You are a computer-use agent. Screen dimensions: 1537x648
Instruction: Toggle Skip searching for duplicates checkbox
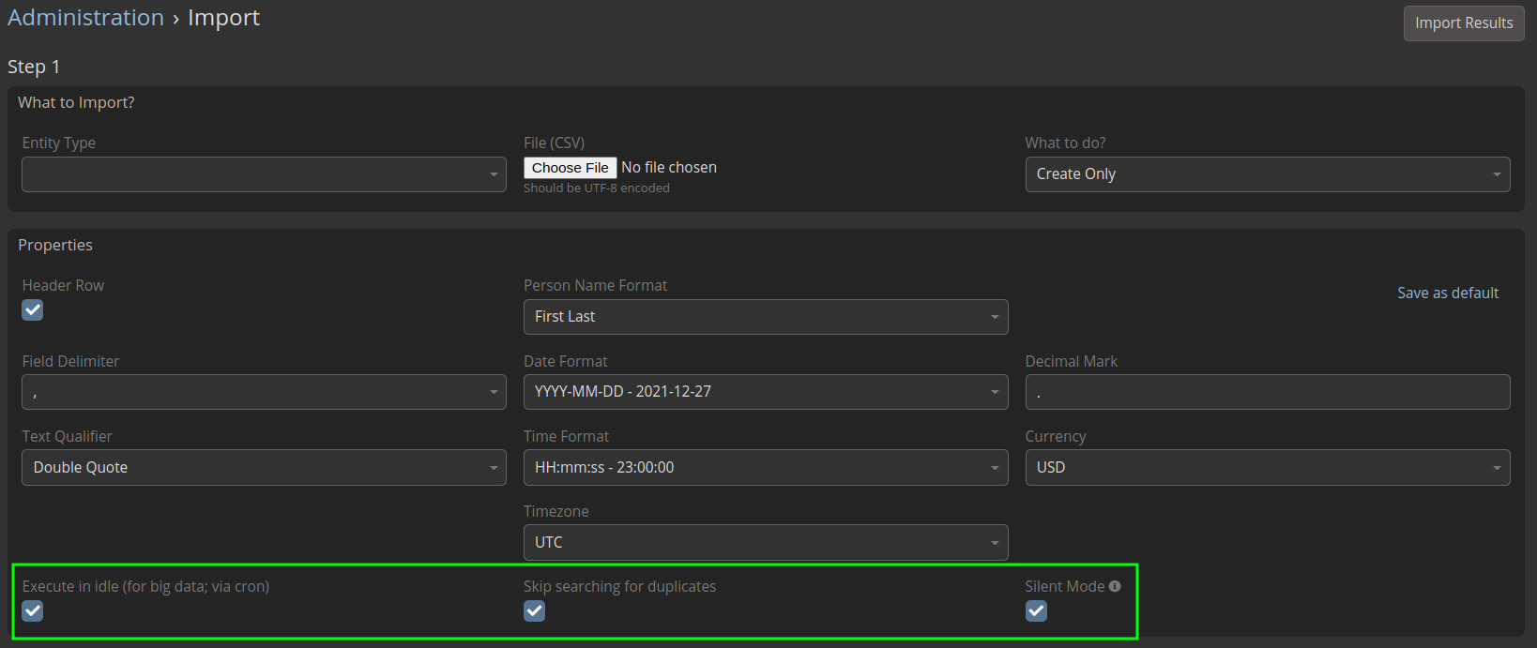(x=534, y=610)
